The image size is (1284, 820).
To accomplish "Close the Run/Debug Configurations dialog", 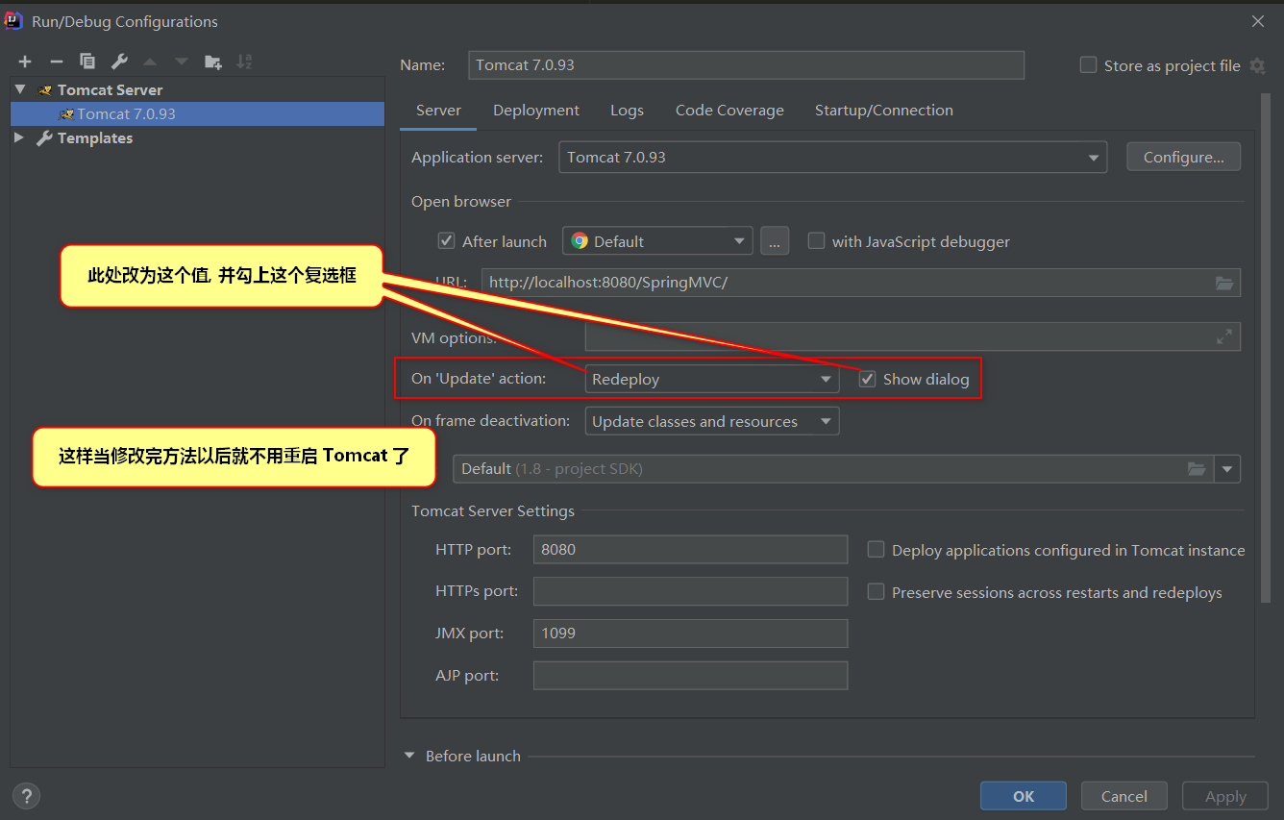I will (x=1258, y=21).
